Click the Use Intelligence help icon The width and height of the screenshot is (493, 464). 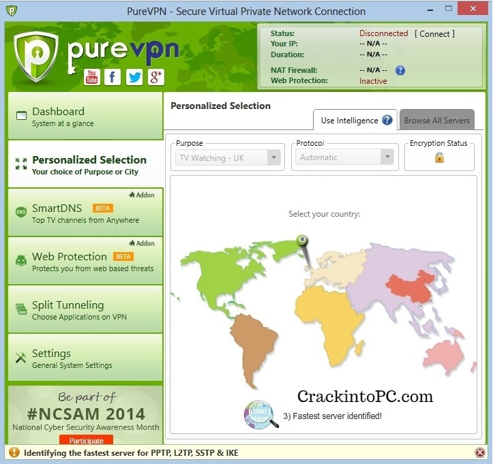(x=387, y=120)
